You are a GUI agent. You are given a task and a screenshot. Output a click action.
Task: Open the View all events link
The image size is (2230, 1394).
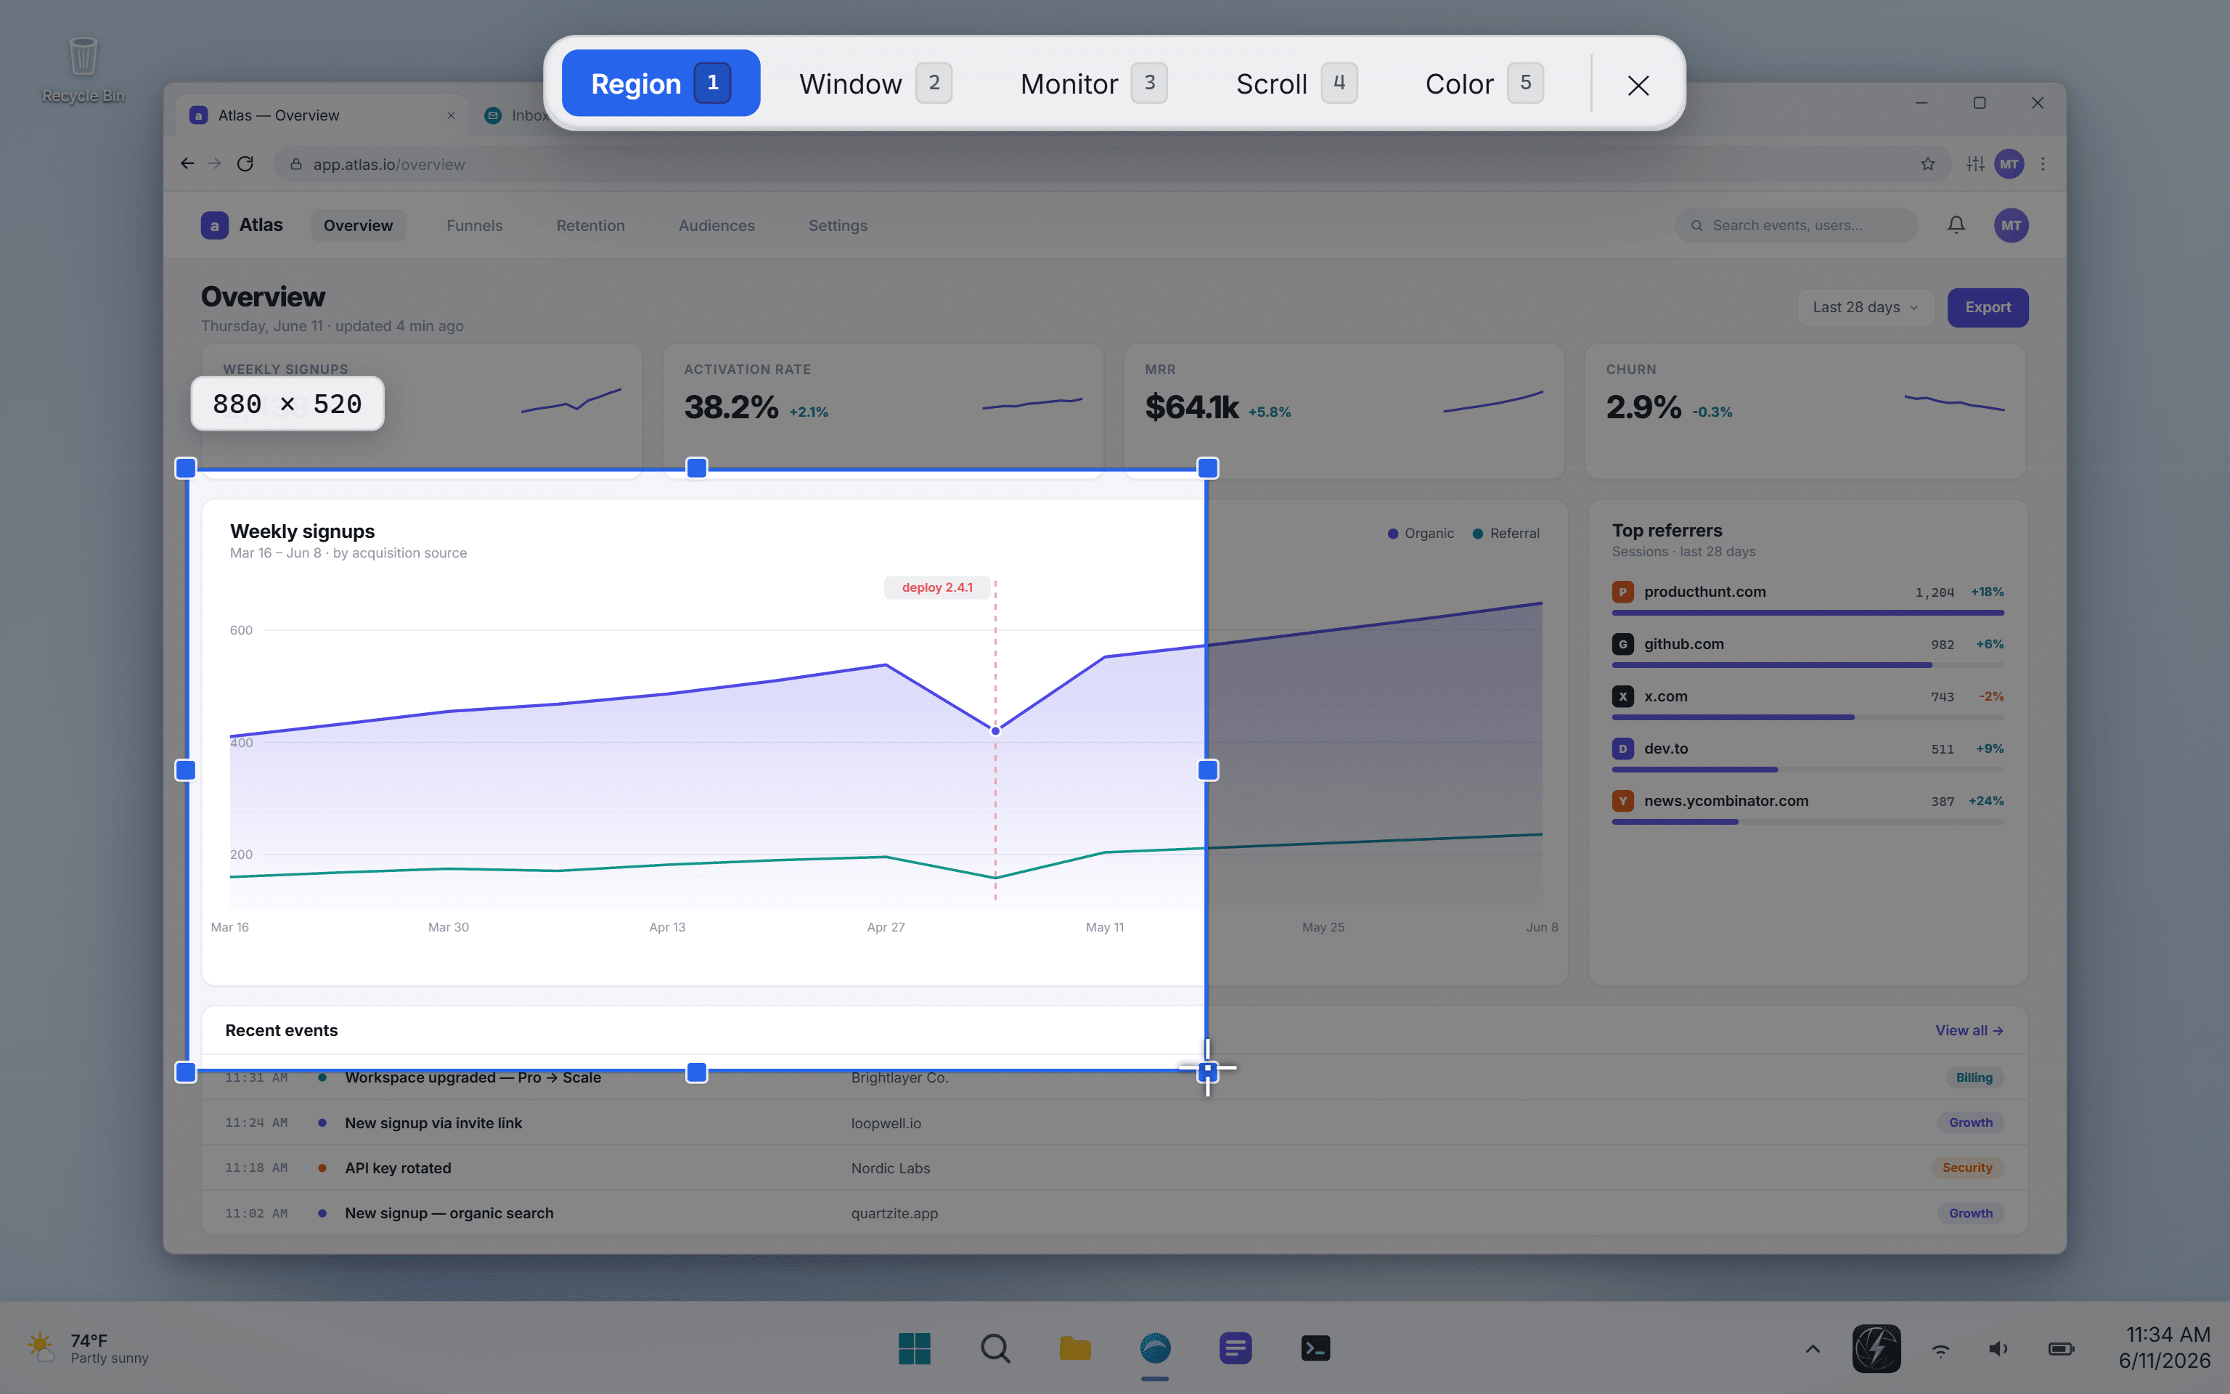coord(1969,1030)
